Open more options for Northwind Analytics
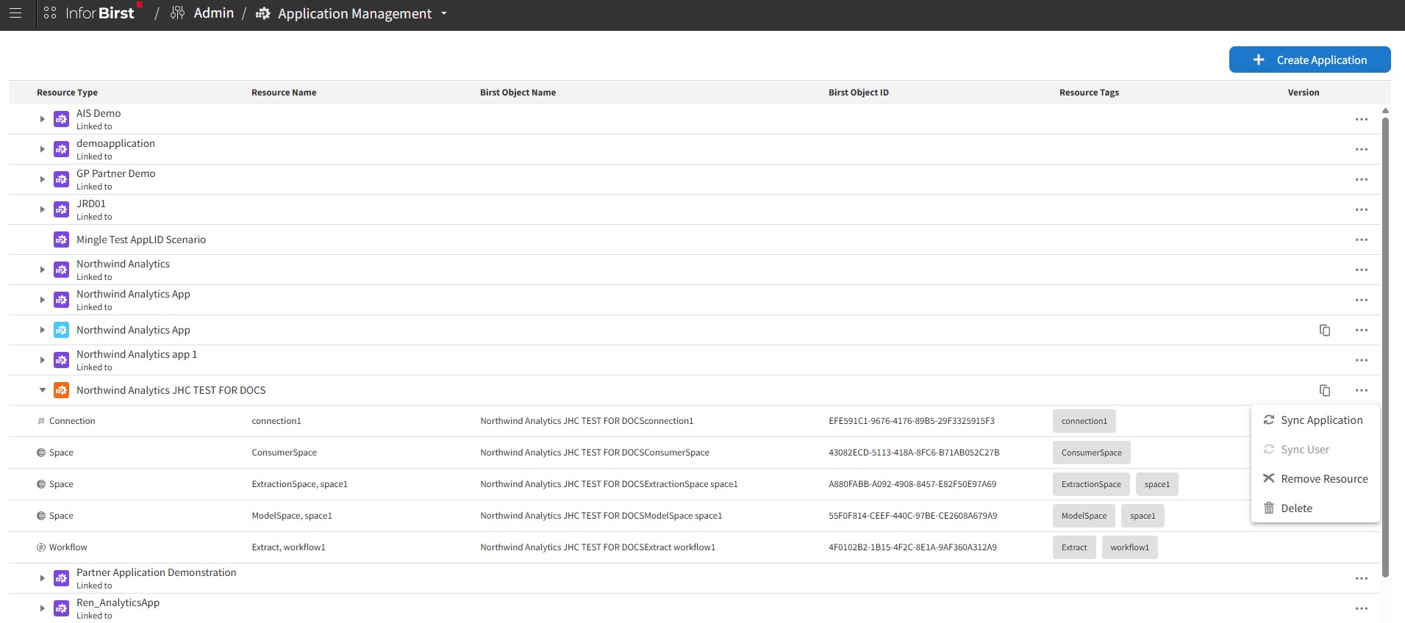The image size is (1405, 623). pyautogui.click(x=1362, y=270)
